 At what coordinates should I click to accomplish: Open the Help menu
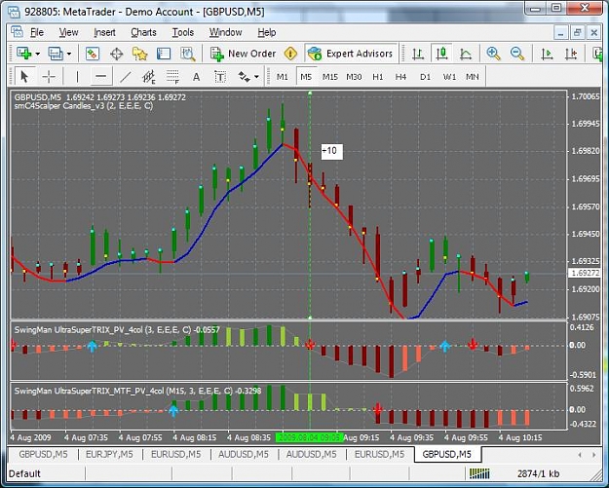click(x=267, y=32)
